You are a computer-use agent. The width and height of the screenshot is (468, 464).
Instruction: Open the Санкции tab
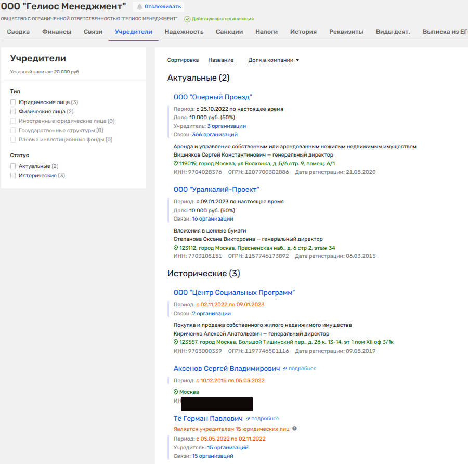tap(229, 32)
